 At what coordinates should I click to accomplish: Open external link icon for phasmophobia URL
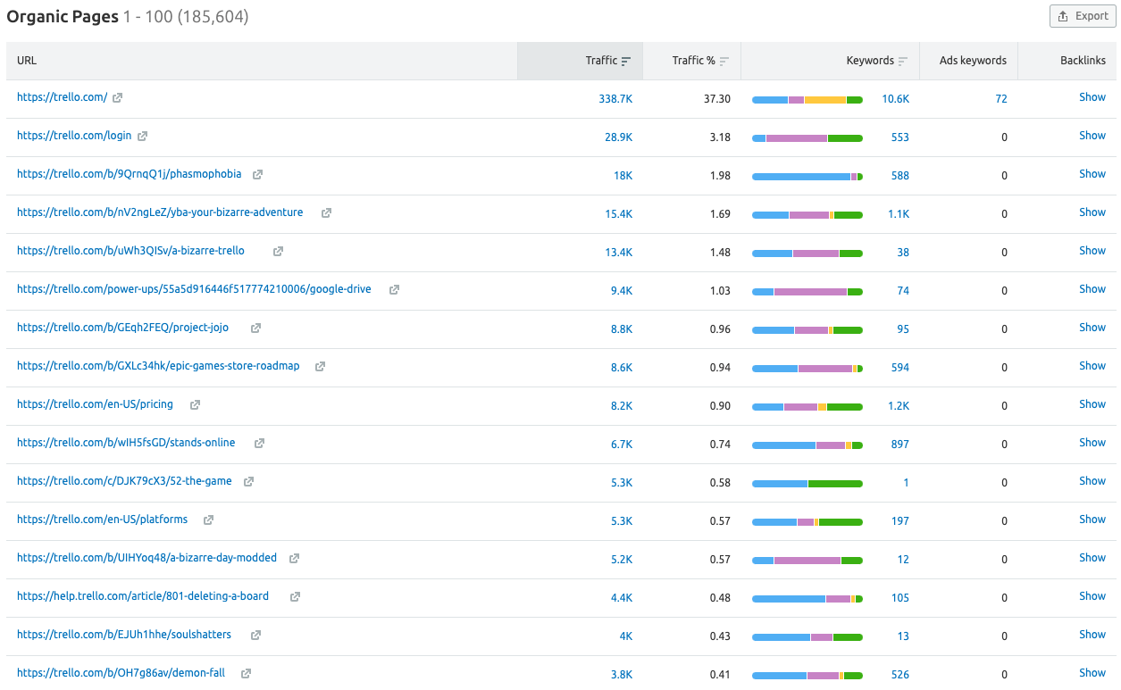coord(257,174)
